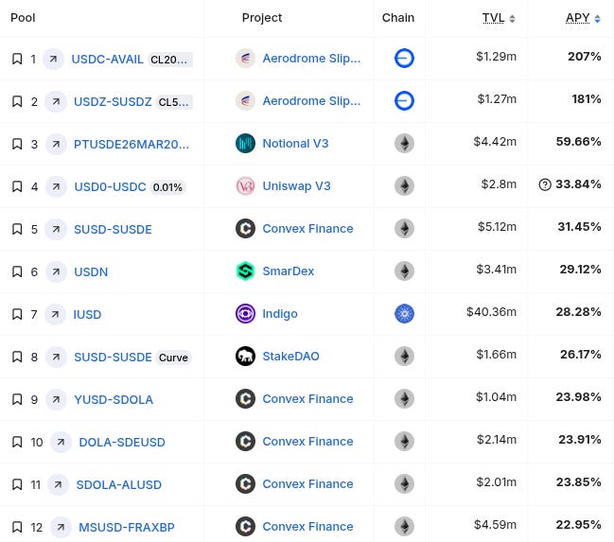Open external link arrow for IUSD
This screenshot has height=542, width=614.
tap(55, 314)
